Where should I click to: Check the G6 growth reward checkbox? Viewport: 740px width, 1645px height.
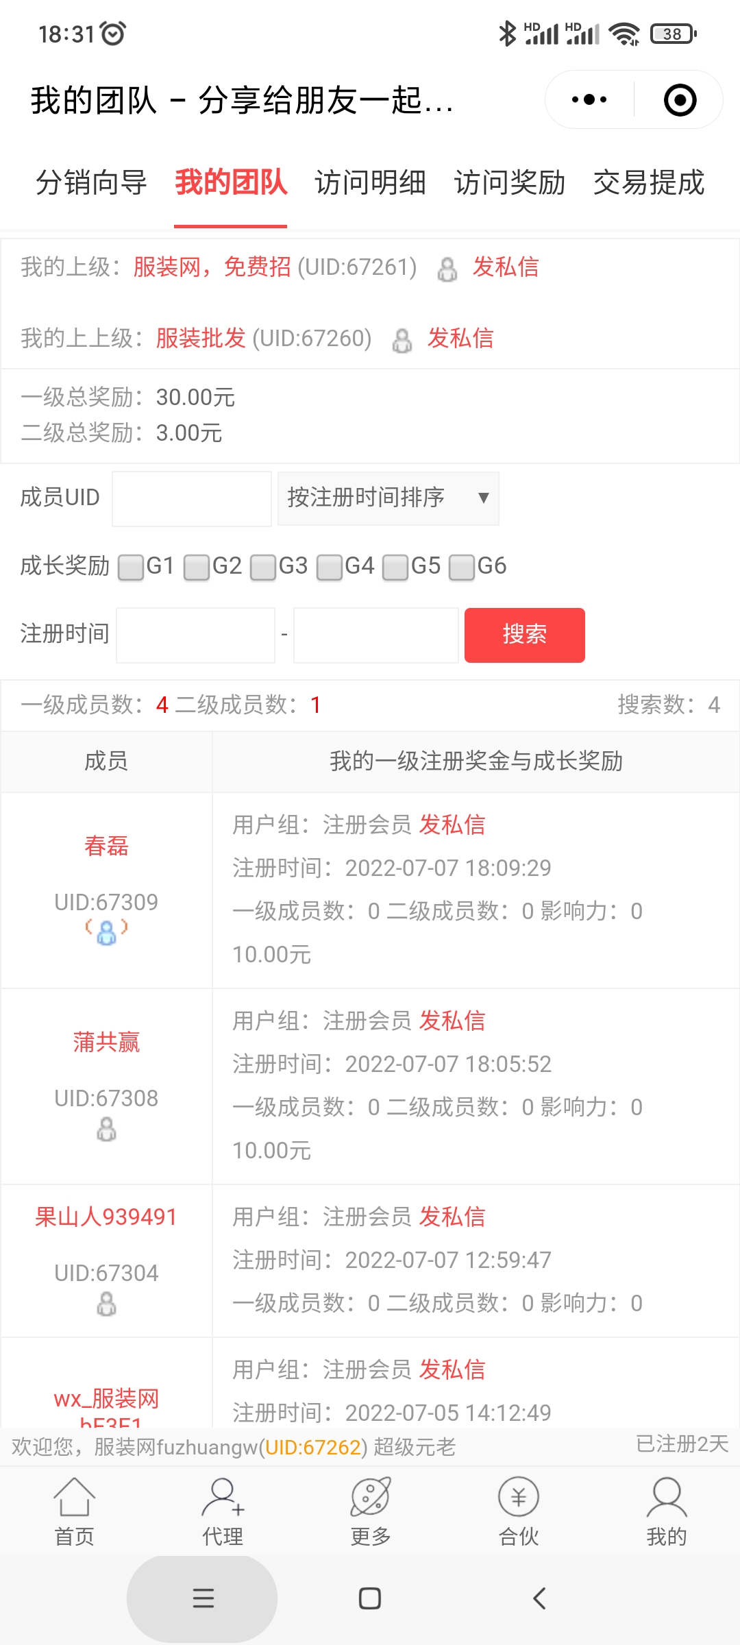pyautogui.click(x=462, y=568)
